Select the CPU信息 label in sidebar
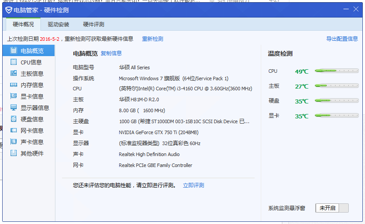Image resolution: width=365 pixels, height=224 pixels. 31,62
